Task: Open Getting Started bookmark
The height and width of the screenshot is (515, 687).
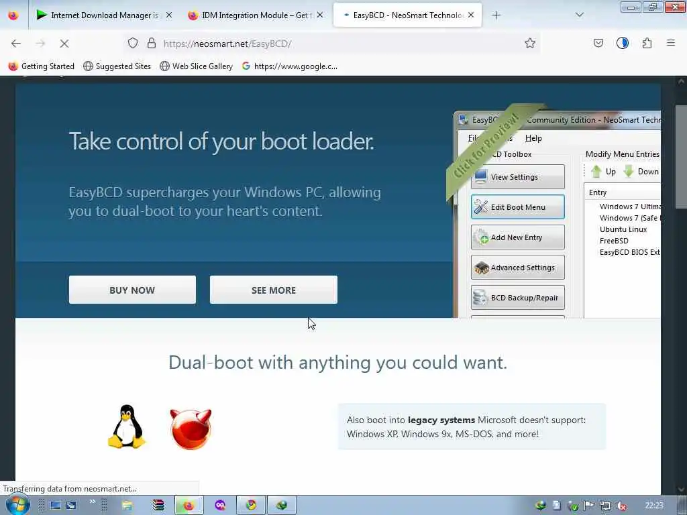Action: click(x=42, y=66)
